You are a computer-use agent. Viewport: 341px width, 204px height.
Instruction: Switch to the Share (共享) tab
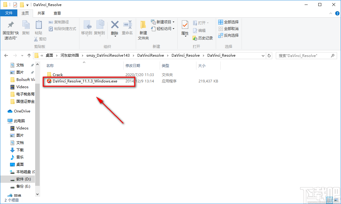coord(41,13)
